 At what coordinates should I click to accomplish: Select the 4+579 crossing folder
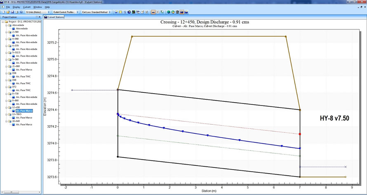(x=15, y=46)
